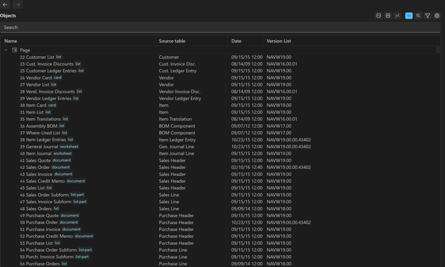Click the inward-arrows icon in the Objects toolbar
This screenshot has height=267, width=445.
point(398,16)
